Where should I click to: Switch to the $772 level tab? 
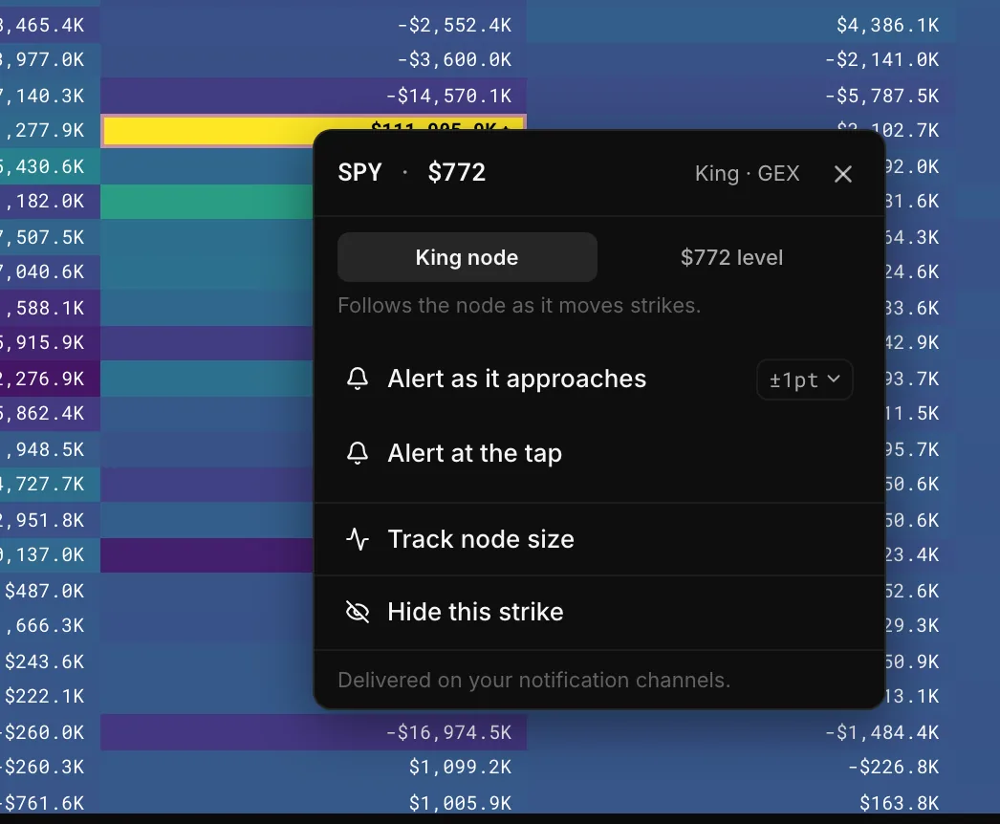(731, 257)
